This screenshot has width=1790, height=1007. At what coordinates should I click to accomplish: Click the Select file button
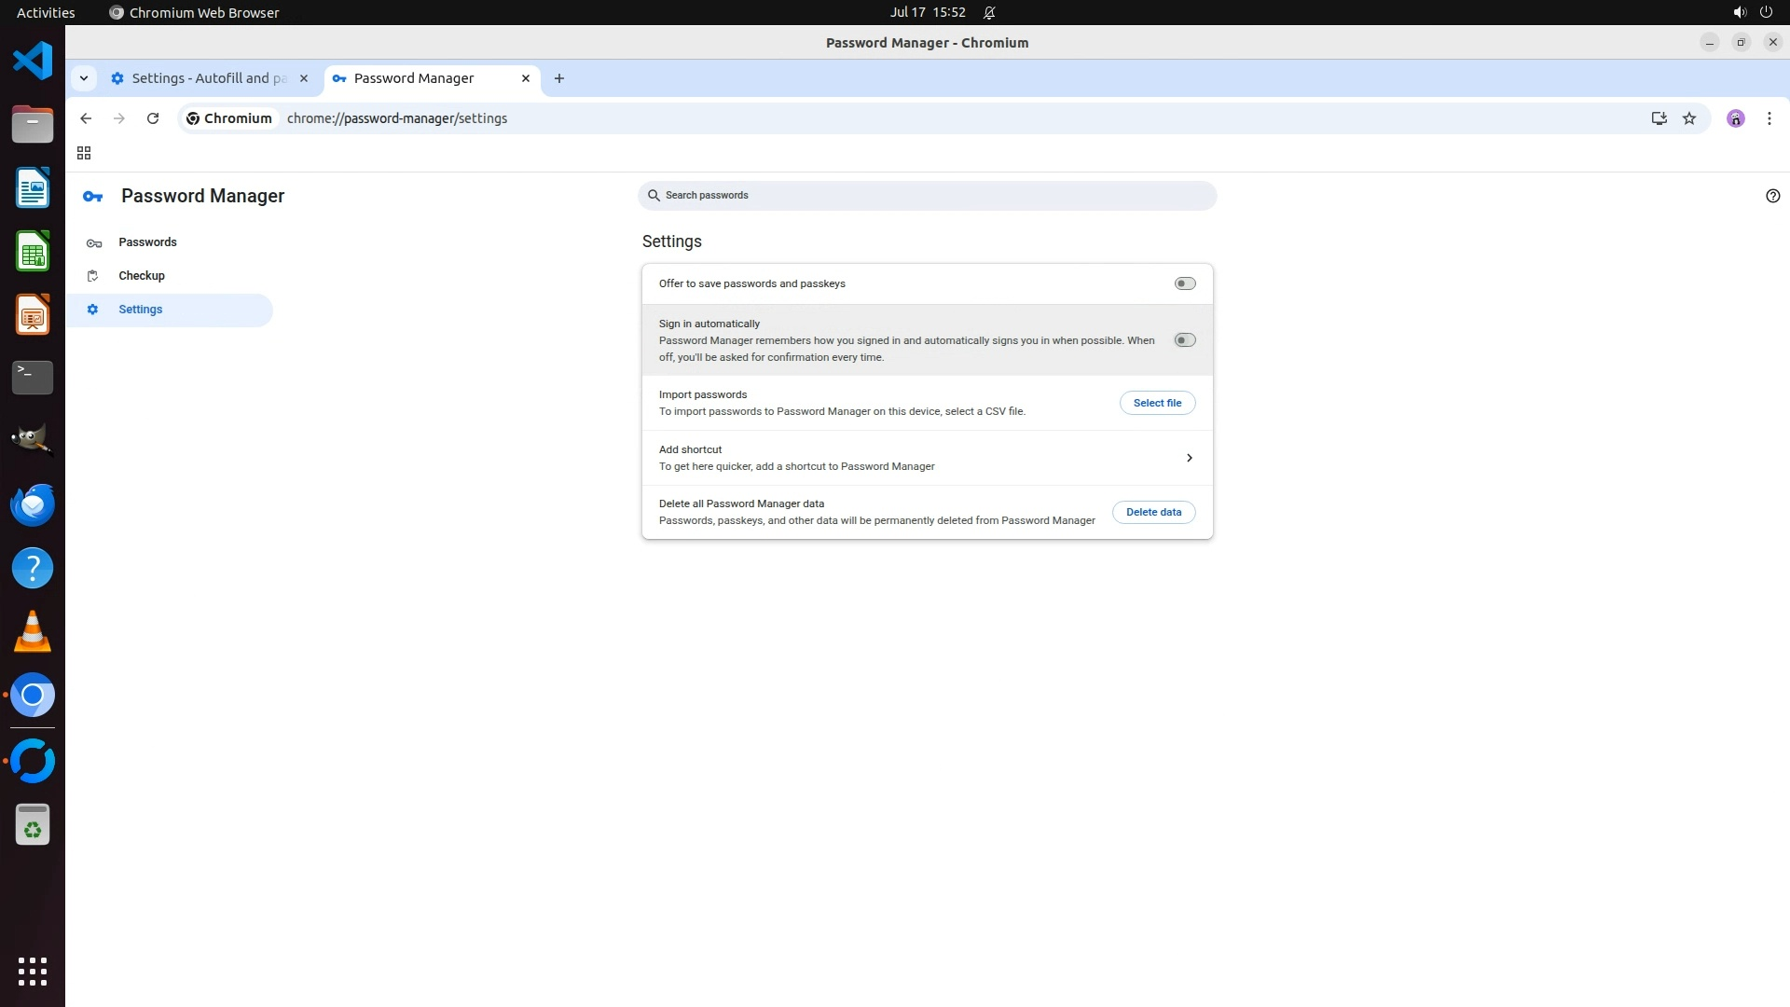coord(1157,403)
